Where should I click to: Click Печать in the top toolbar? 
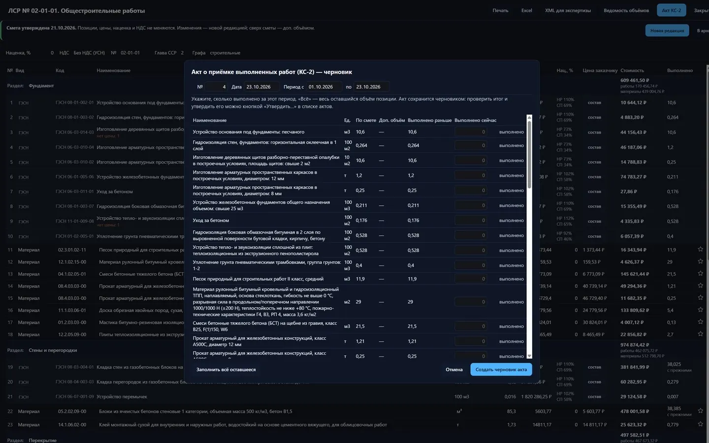500,10
